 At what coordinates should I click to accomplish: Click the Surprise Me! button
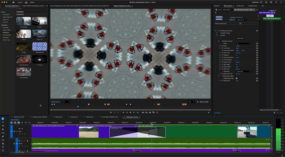pyautogui.click(x=240, y=38)
